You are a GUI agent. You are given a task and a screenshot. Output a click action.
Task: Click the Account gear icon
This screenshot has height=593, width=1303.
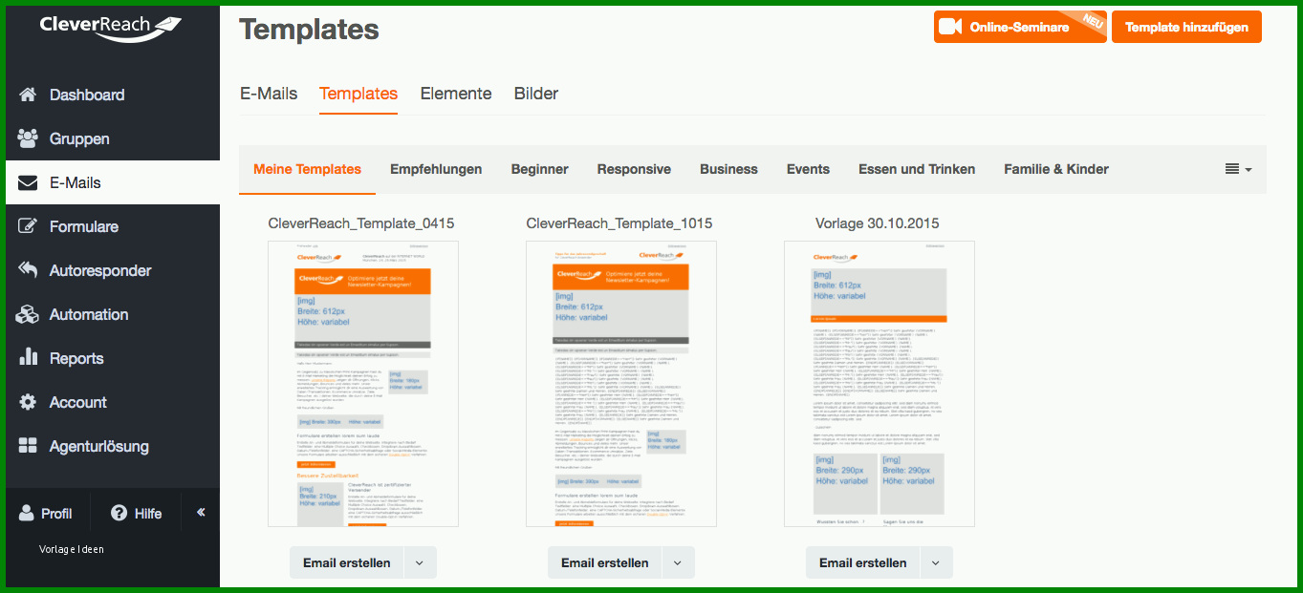[28, 402]
